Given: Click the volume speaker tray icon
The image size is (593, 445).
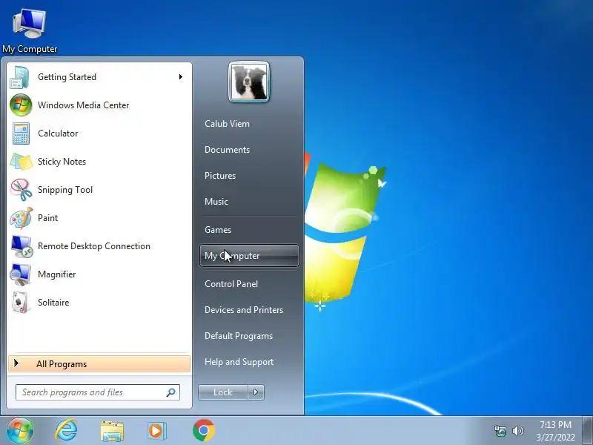Looking at the screenshot, I should pos(517,431).
